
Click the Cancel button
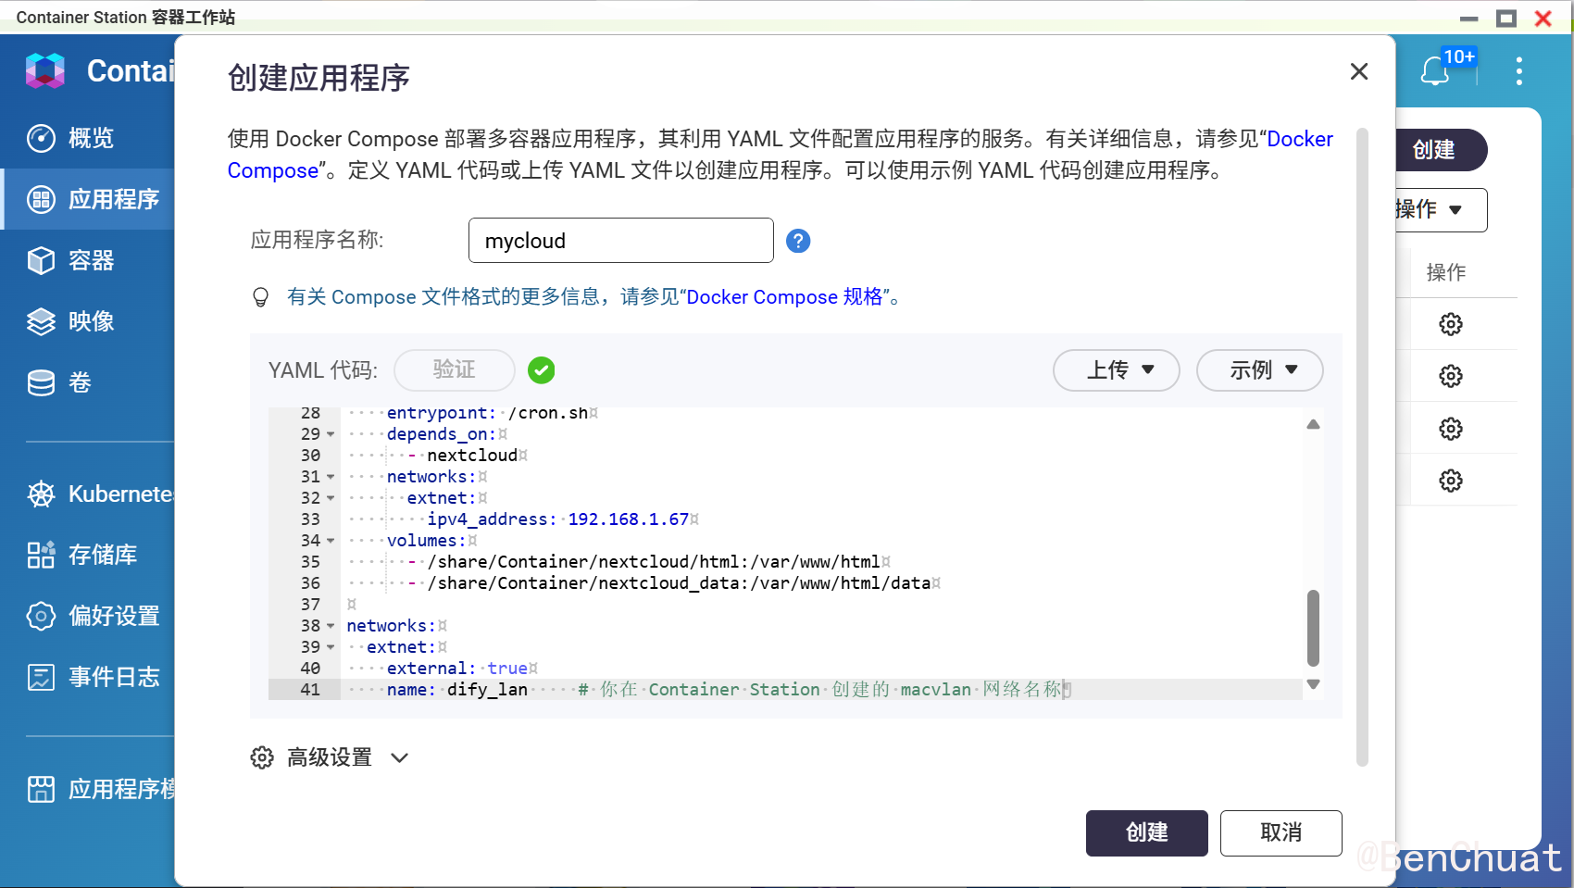(1280, 832)
